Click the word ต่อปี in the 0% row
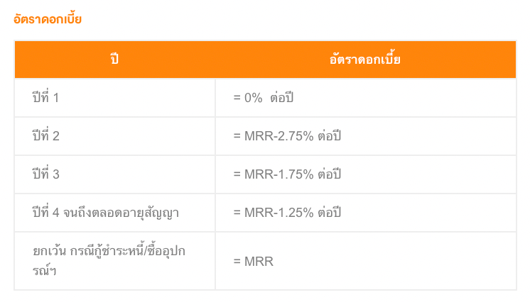 (282, 98)
